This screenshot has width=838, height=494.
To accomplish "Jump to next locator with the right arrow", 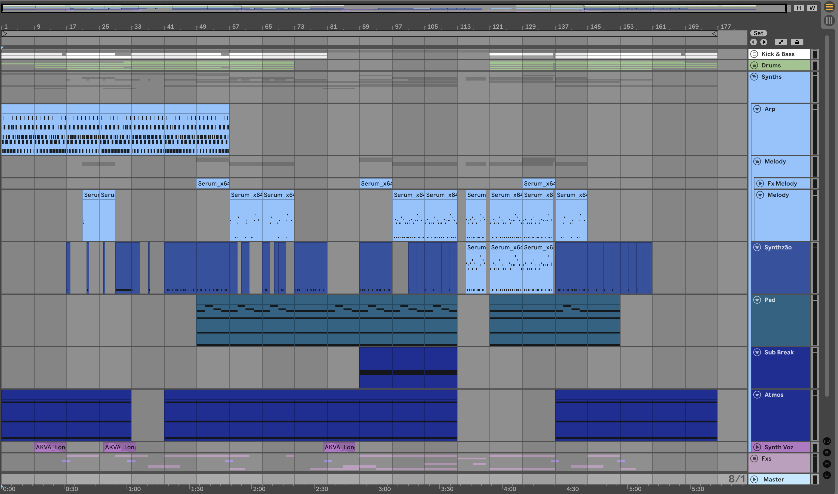I will tap(764, 42).
